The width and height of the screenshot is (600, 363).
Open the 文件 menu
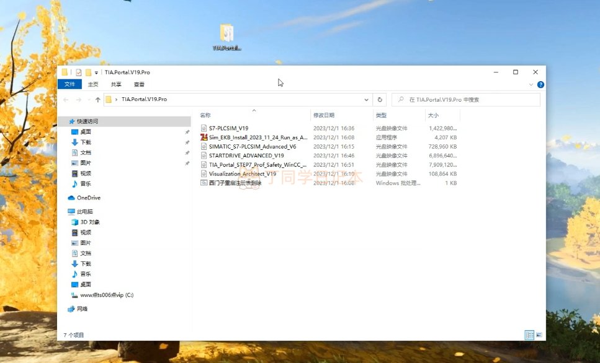[69, 84]
